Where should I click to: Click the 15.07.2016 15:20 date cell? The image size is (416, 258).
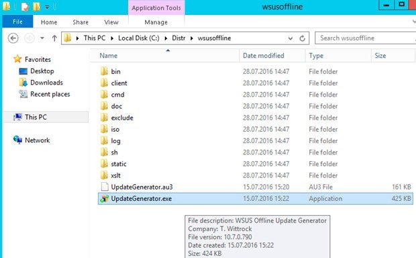click(x=266, y=187)
